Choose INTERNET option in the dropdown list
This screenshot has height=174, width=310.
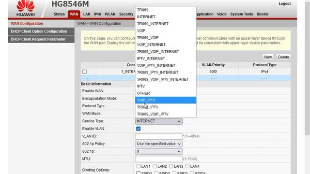166,17
